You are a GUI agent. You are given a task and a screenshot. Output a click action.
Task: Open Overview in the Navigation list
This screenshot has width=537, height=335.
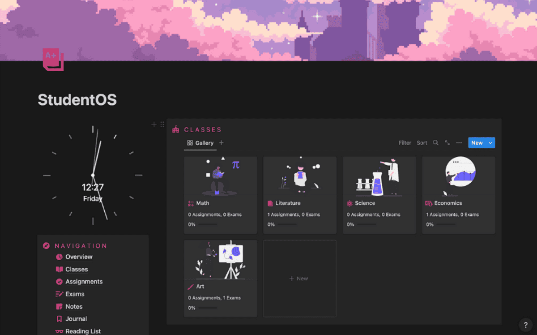(79, 257)
